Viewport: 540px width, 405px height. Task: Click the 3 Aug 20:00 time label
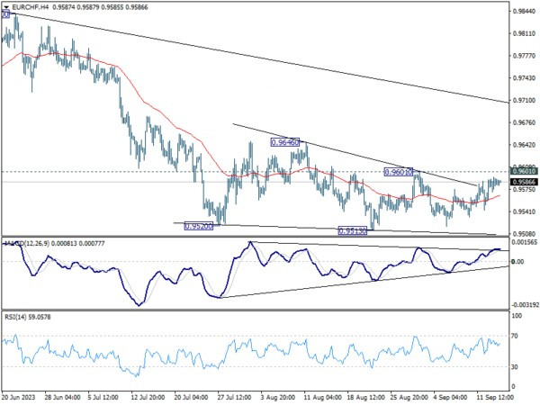(277, 397)
